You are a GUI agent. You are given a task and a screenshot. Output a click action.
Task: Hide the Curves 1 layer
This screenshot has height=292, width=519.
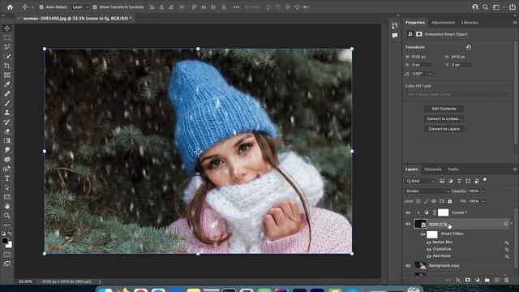408,213
